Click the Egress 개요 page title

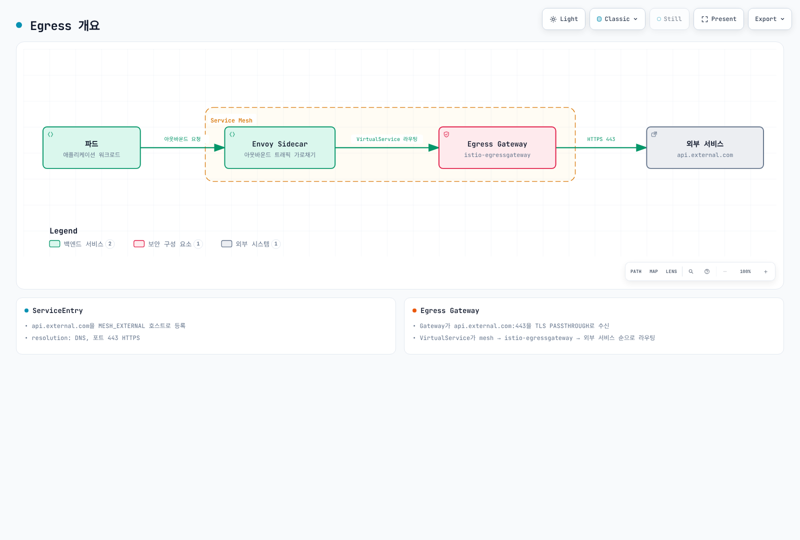pos(65,25)
